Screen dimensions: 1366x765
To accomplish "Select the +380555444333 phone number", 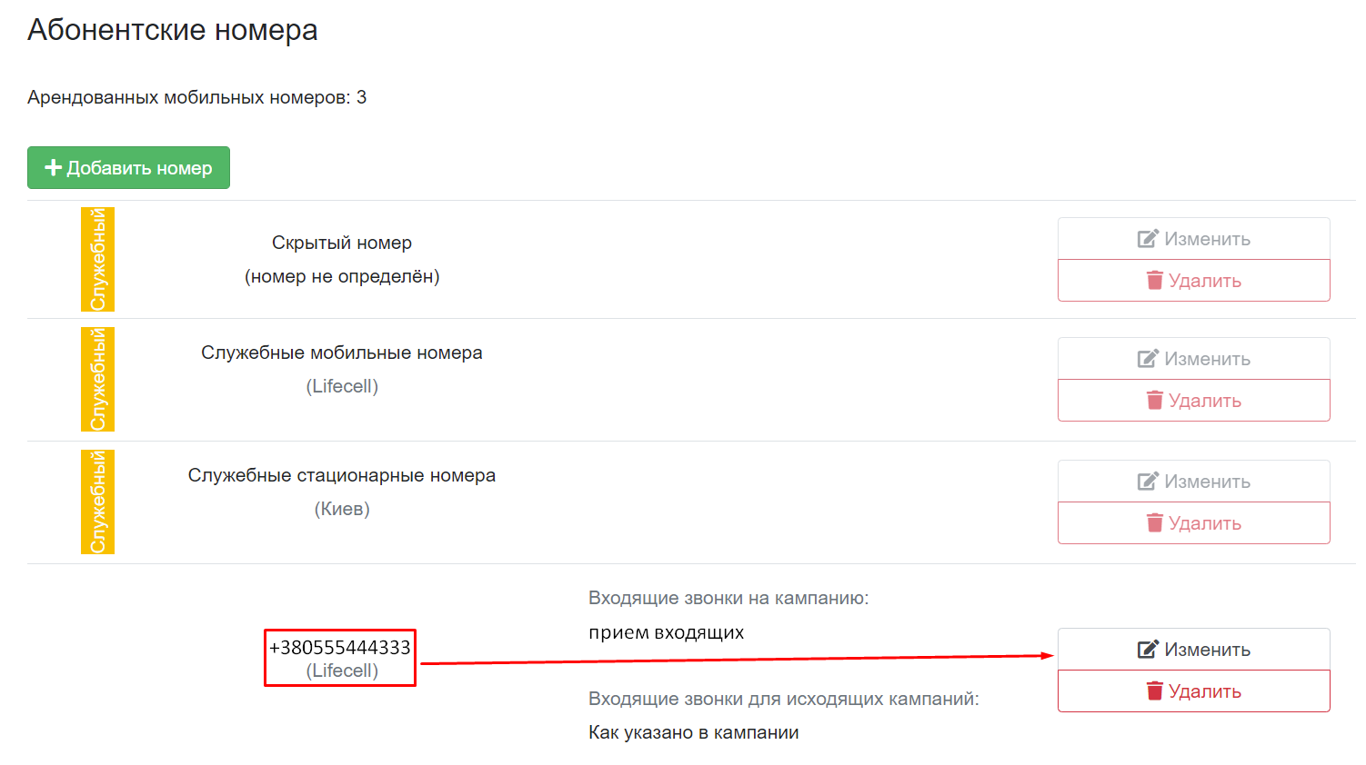I will point(340,648).
